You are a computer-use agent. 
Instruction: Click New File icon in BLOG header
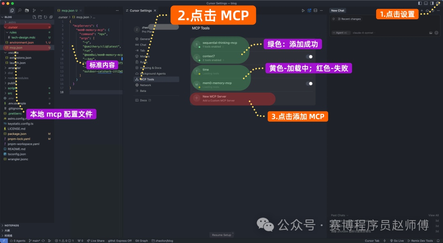[x=34, y=17]
